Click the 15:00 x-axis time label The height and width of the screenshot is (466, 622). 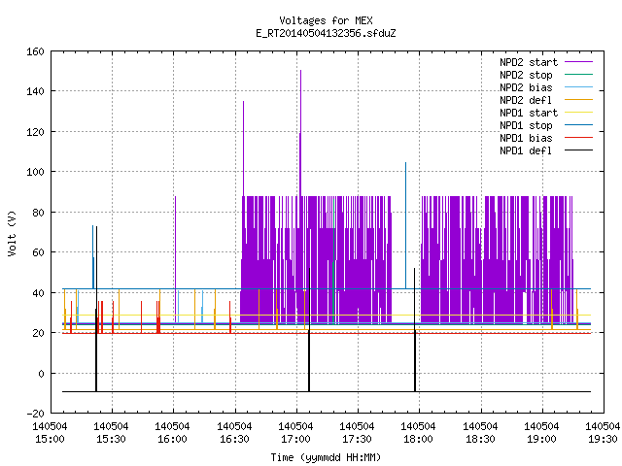(x=50, y=439)
